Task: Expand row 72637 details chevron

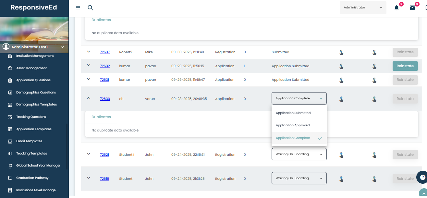Action: [88, 52]
